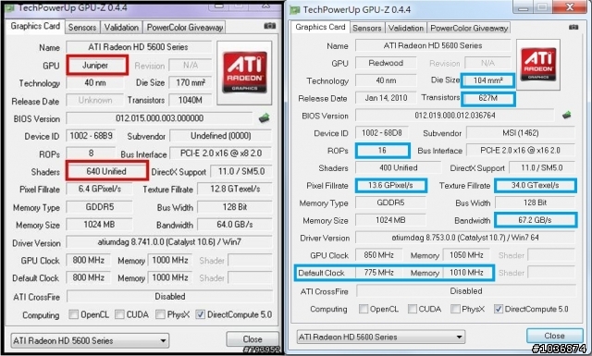Screen dimensions: 592x356
Task: Click 1040M transistors value
Action: point(191,100)
